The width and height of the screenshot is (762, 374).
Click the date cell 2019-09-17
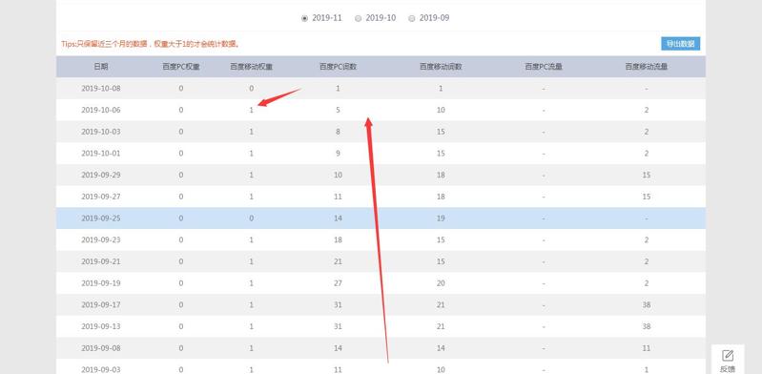tap(101, 305)
